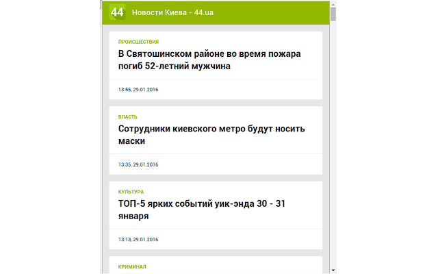Click timestamp 13:13, 29.01.2016

pos(138,240)
